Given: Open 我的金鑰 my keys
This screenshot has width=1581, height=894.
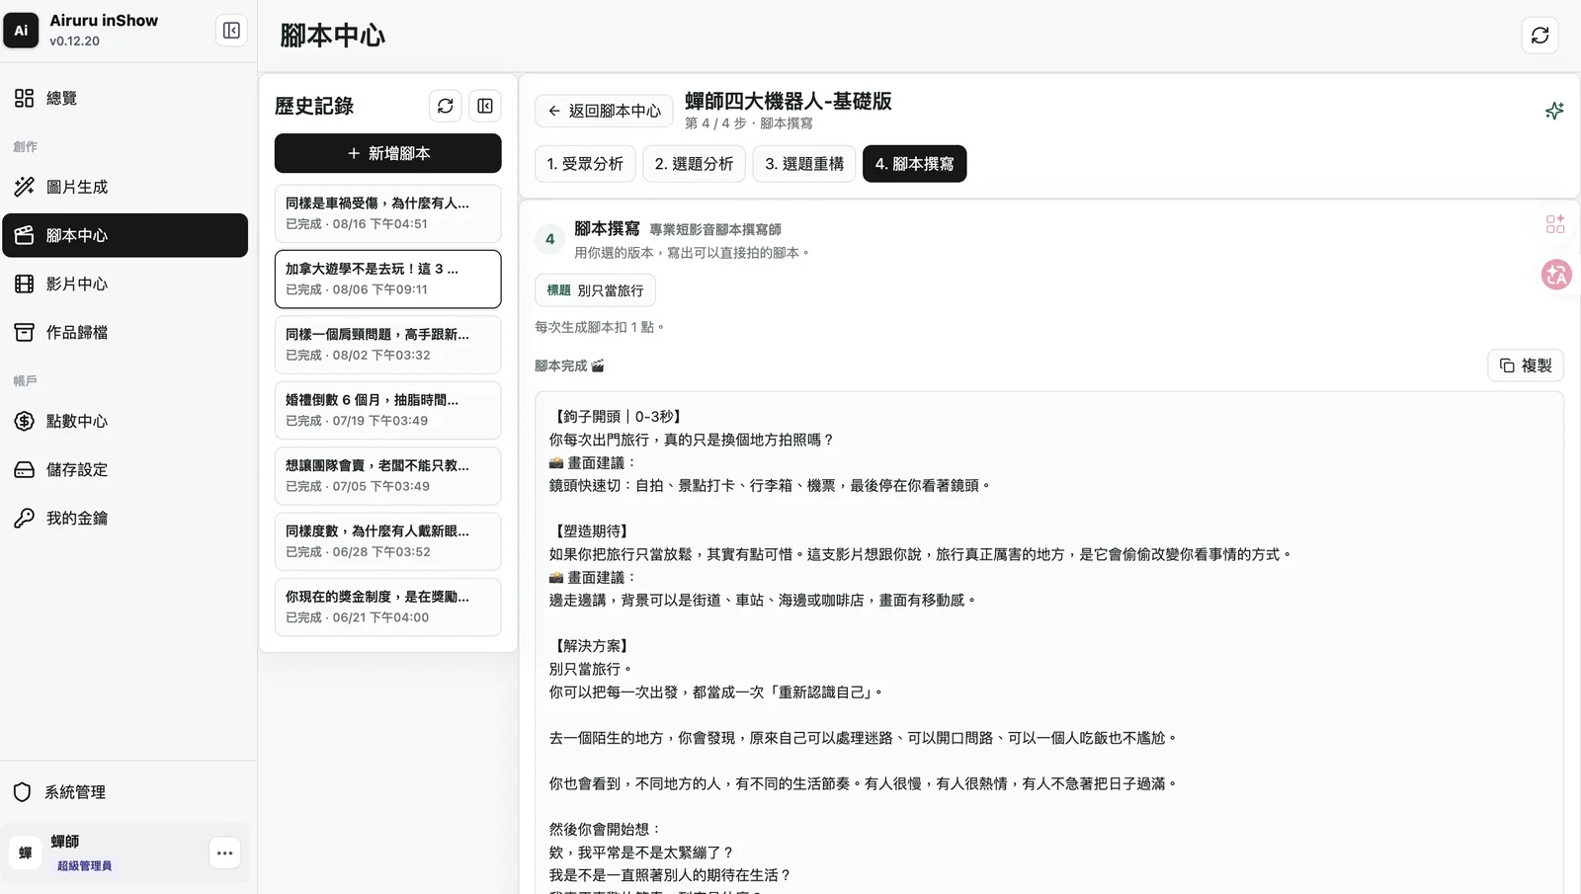Looking at the screenshot, I should click(x=125, y=518).
